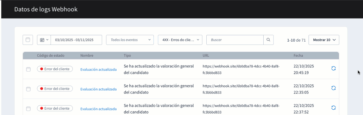The height and width of the screenshot is (115, 363).
Task: Open Evaluación actualizada link in the 20:45:19 row
Action: coord(98,69)
